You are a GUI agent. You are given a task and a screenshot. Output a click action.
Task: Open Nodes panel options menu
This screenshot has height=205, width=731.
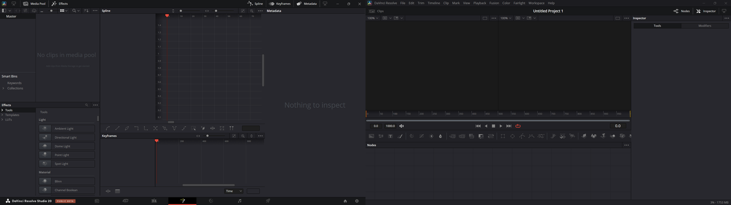pos(626,145)
